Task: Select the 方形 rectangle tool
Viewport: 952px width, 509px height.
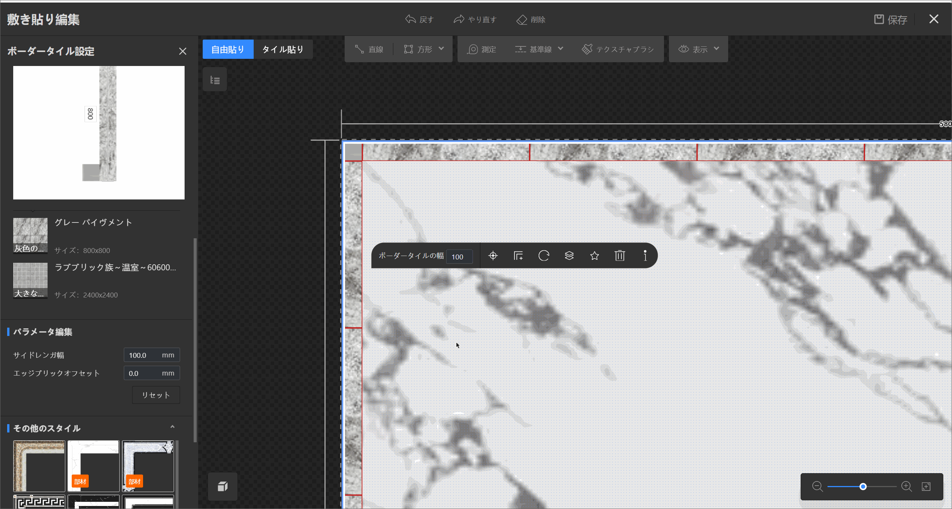Action: [418, 49]
